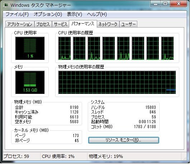
Task: Click the 物理メモリ (MB) group label
Action: (x=28, y=102)
